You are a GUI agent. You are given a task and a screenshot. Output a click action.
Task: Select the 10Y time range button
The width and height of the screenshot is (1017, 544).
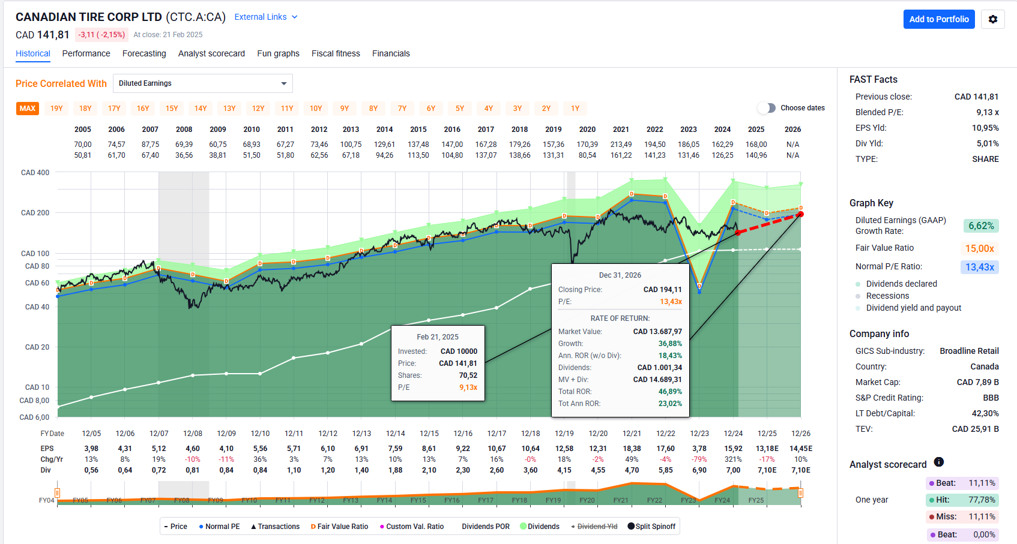point(316,109)
